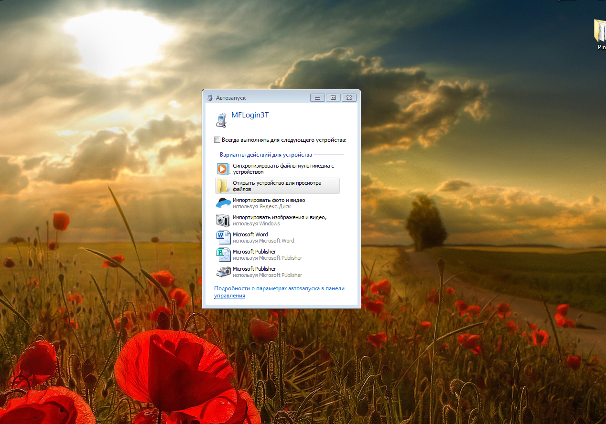Image resolution: width=606 pixels, height=424 pixels.
Task: Click the Microsoft Word document icon
Action: point(223,237)
